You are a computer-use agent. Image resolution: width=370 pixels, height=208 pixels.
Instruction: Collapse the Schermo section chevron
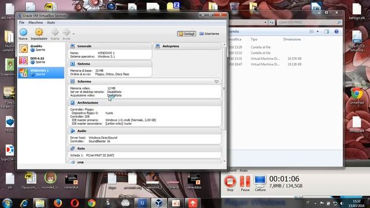pyautogui.click(x=216, y=81)
